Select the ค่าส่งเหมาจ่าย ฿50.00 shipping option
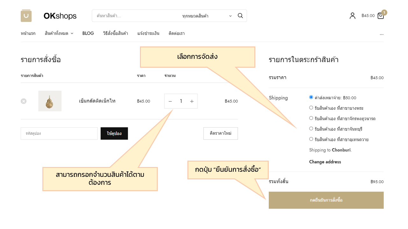The width and height of the screenshot is (408, 229). click(311, 97)
